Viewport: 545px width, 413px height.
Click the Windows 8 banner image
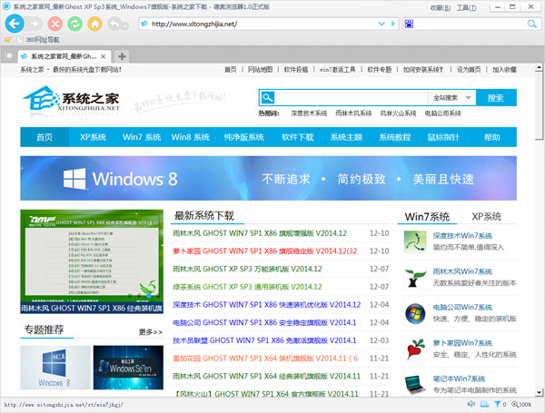(x=268, y=179)
